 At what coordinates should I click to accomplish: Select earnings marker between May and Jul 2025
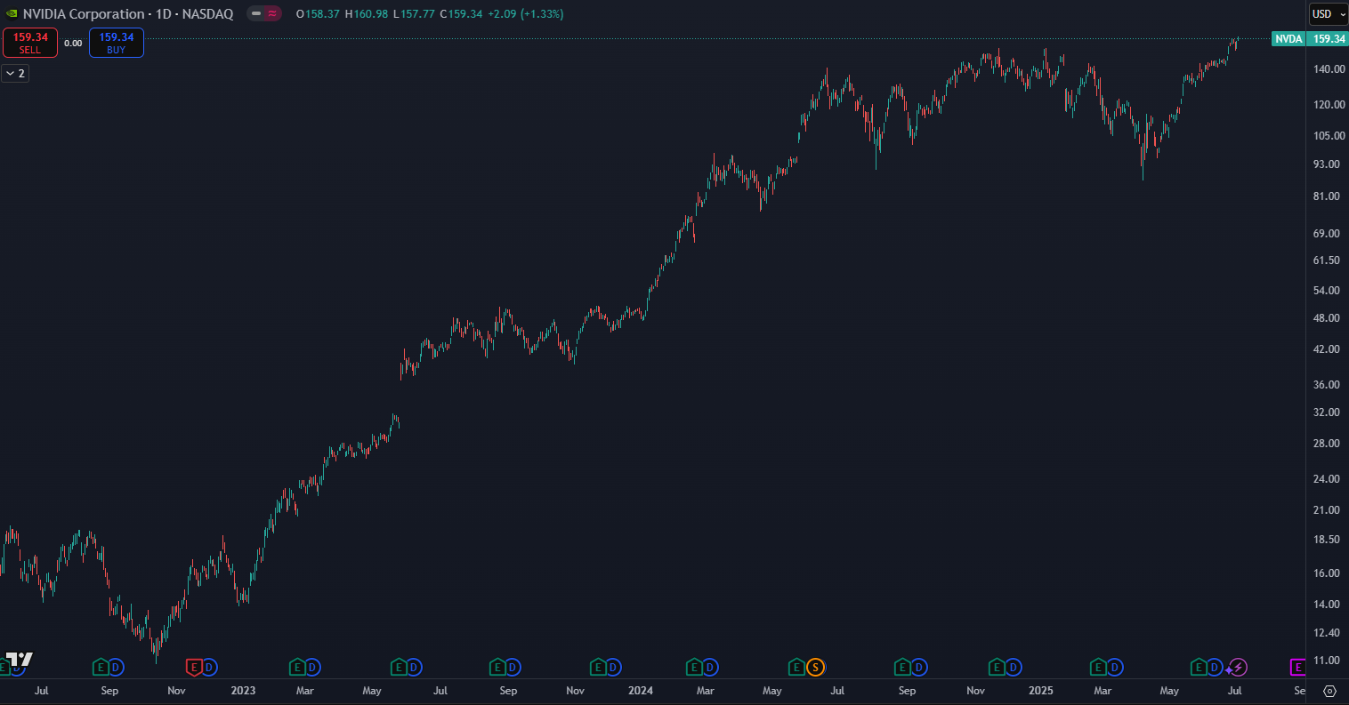click(1200, 667)
